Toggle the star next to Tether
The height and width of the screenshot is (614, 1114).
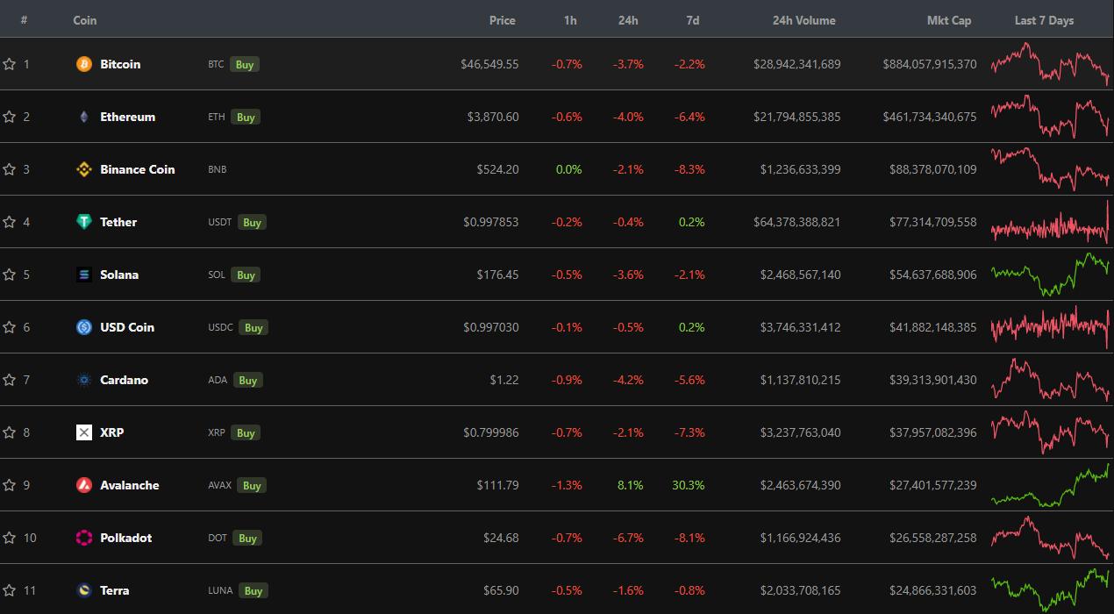[x=9, y=222]
